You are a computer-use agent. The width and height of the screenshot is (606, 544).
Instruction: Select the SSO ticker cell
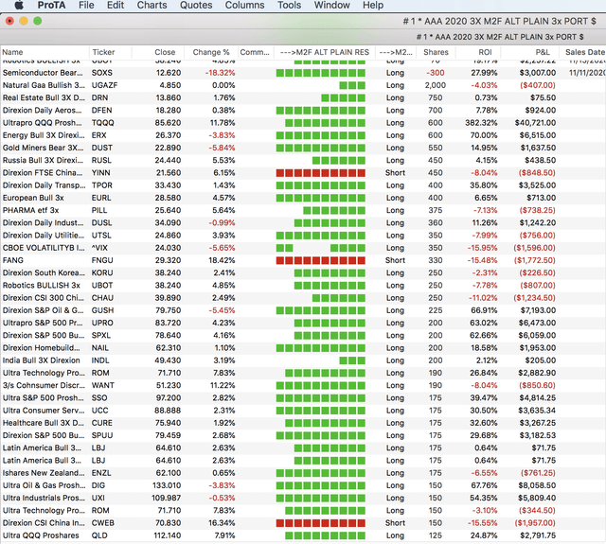click(99, 398)
